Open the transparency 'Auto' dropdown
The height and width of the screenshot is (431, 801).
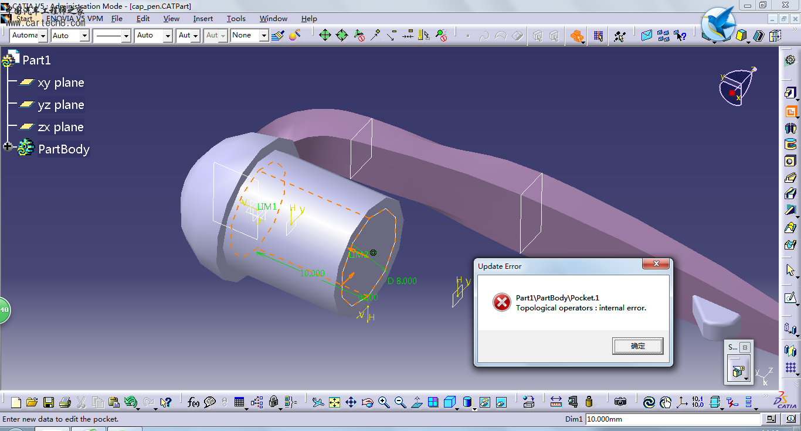tap(84, 36)
